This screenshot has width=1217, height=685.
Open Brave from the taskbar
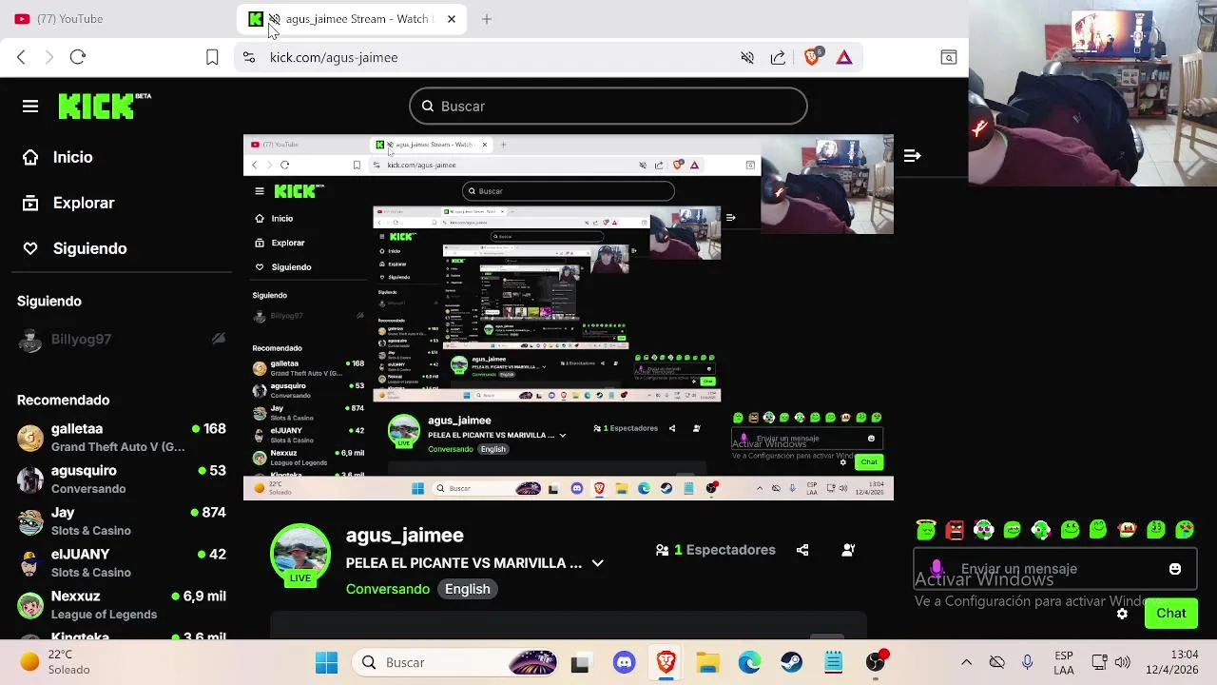coord(666,662)
